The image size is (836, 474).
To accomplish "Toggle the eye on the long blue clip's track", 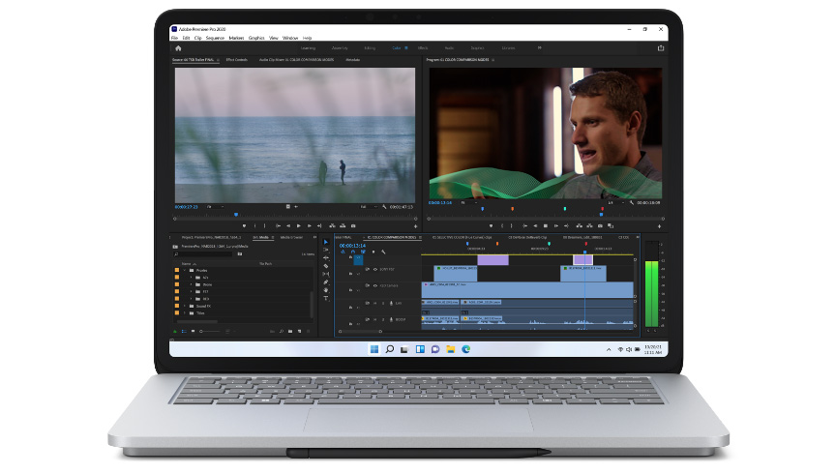I will (374, 285).
